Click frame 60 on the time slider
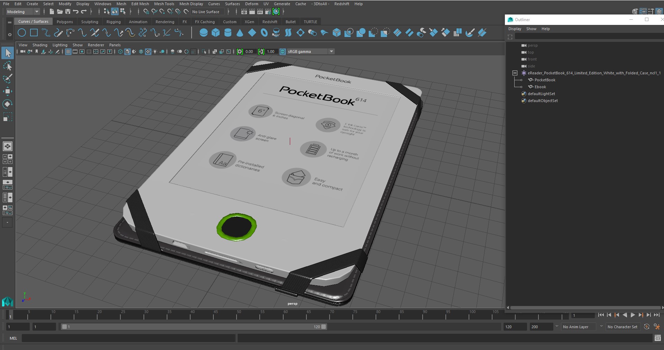 [286, 315]
